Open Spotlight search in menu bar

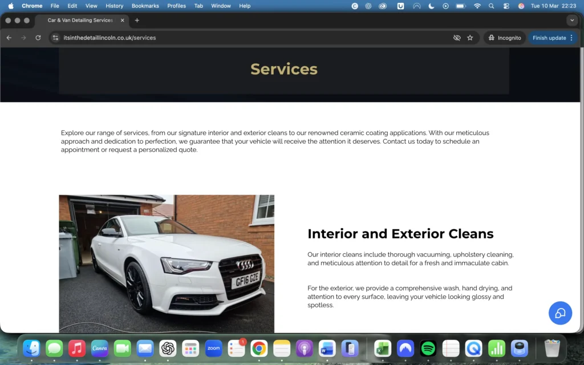pos(492,6)
